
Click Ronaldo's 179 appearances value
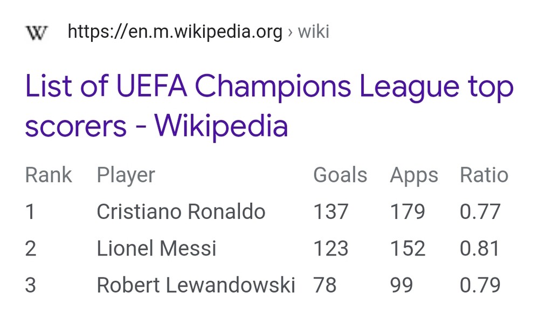coord(408,212)
